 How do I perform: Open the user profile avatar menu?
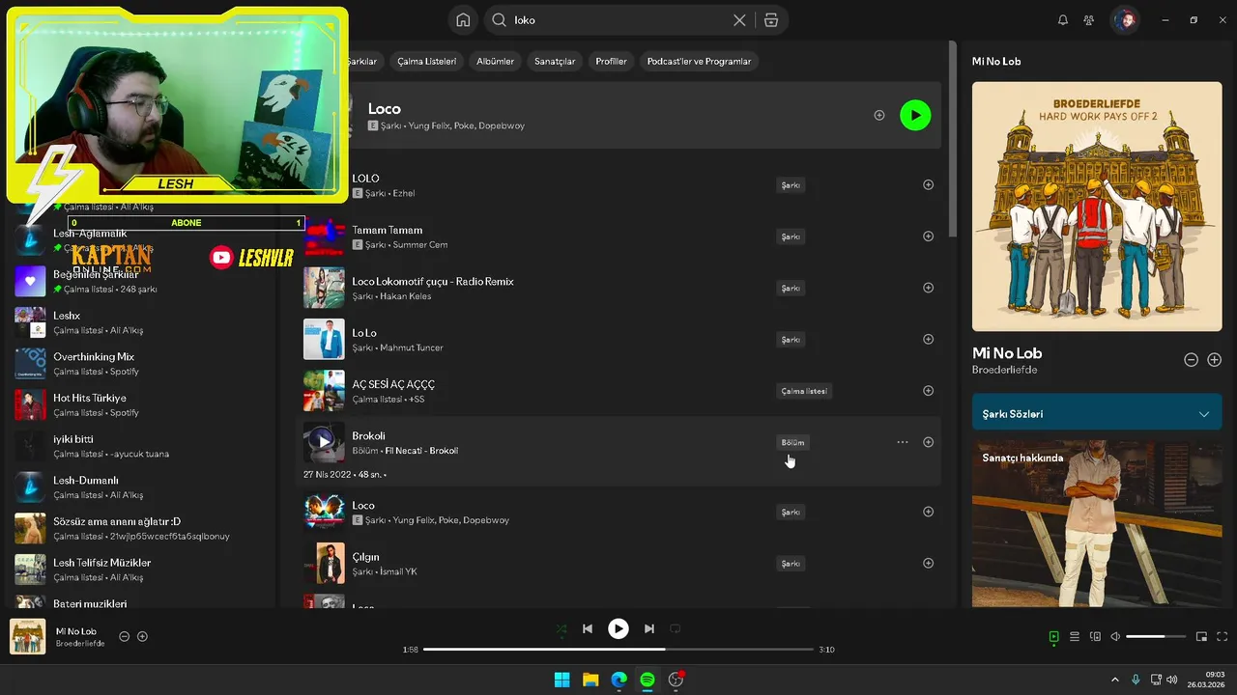(1125, 20)
